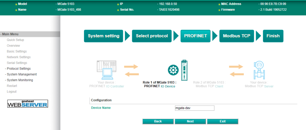Click the Exit button
Screen dimensions: 306x130
tap(223, 121)
